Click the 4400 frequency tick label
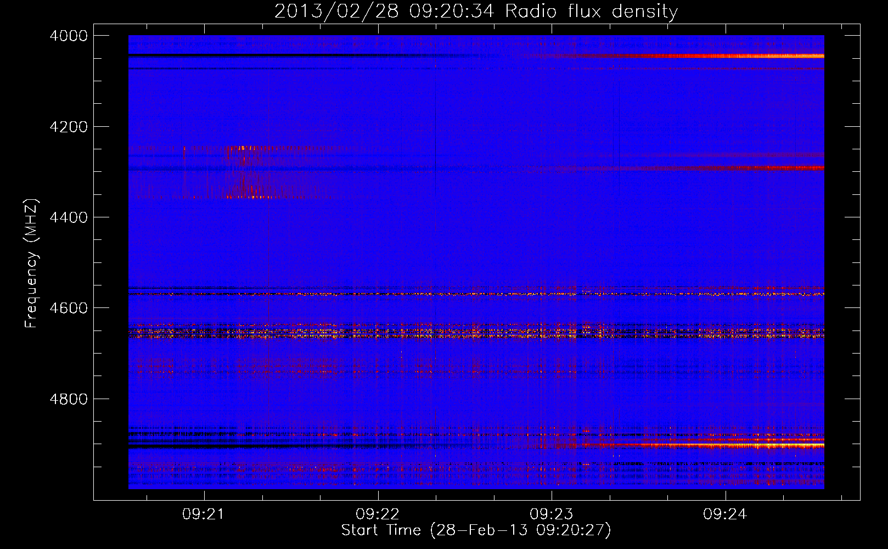The image size is (888, 549). 69,217
